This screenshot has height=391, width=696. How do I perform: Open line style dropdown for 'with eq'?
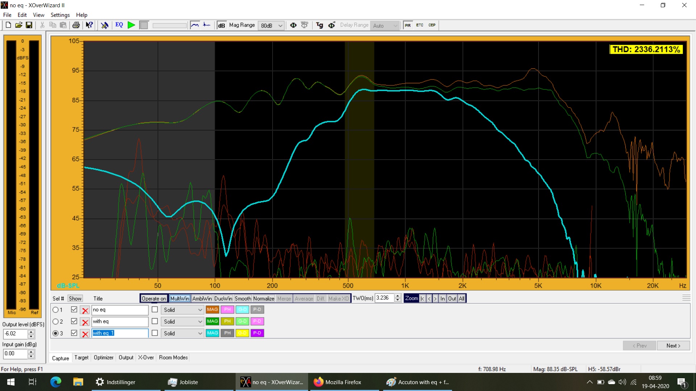183,321
